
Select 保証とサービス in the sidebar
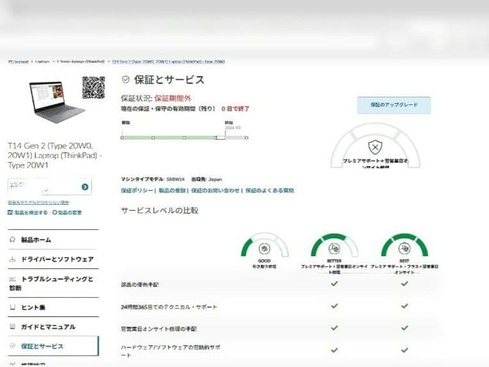[x=53, y=346]
